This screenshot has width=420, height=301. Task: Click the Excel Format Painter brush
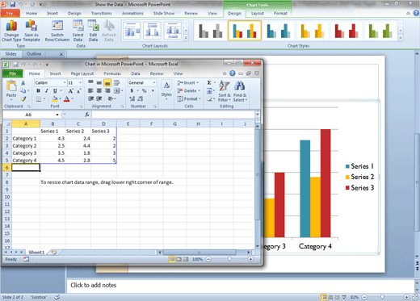[x=23, y=99]
